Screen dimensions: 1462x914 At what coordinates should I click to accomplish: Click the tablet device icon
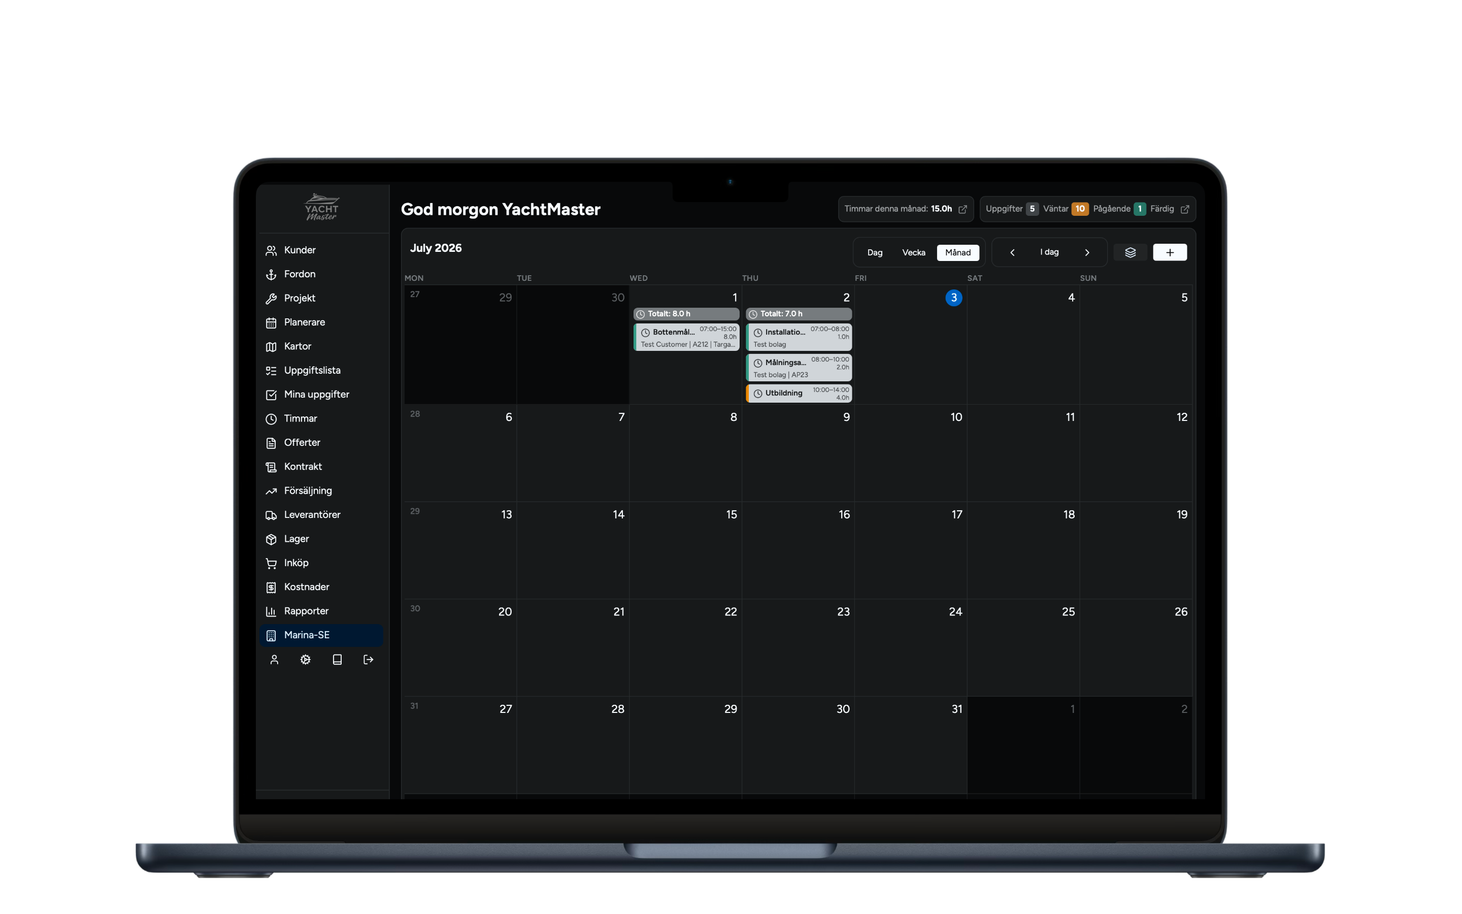coord(337,660)
